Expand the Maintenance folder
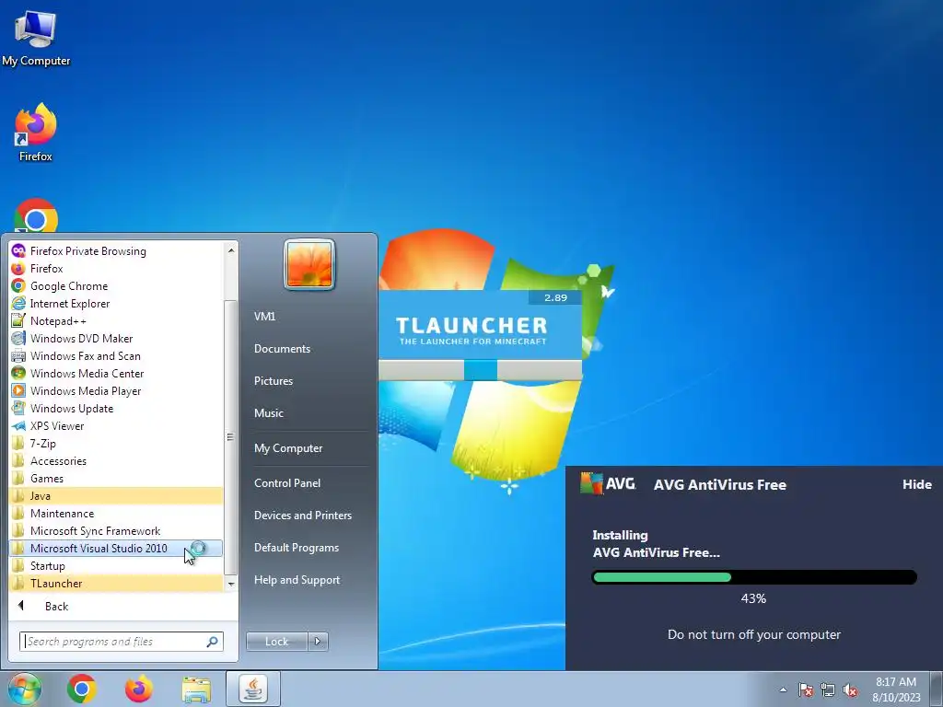Image resolution: width=943 pixels, height=707 pixels. [115, 514]
